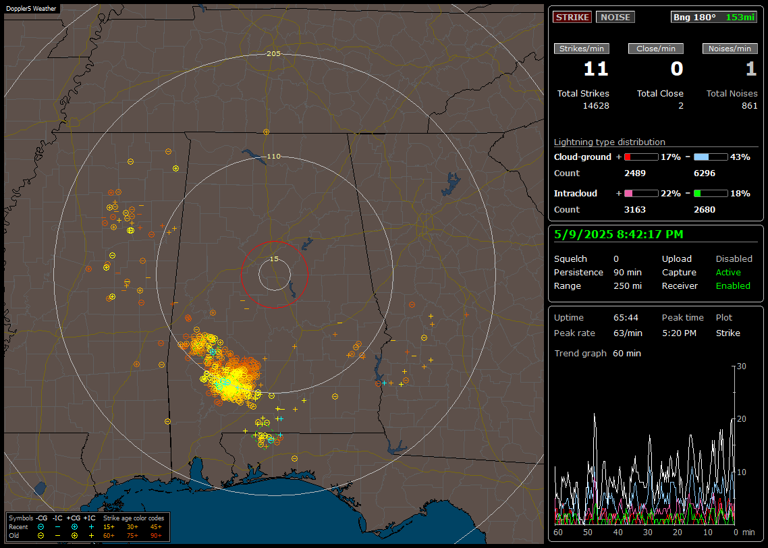Click the Recent +IC cyan plus legend symbol

click(x=91, y=527)
